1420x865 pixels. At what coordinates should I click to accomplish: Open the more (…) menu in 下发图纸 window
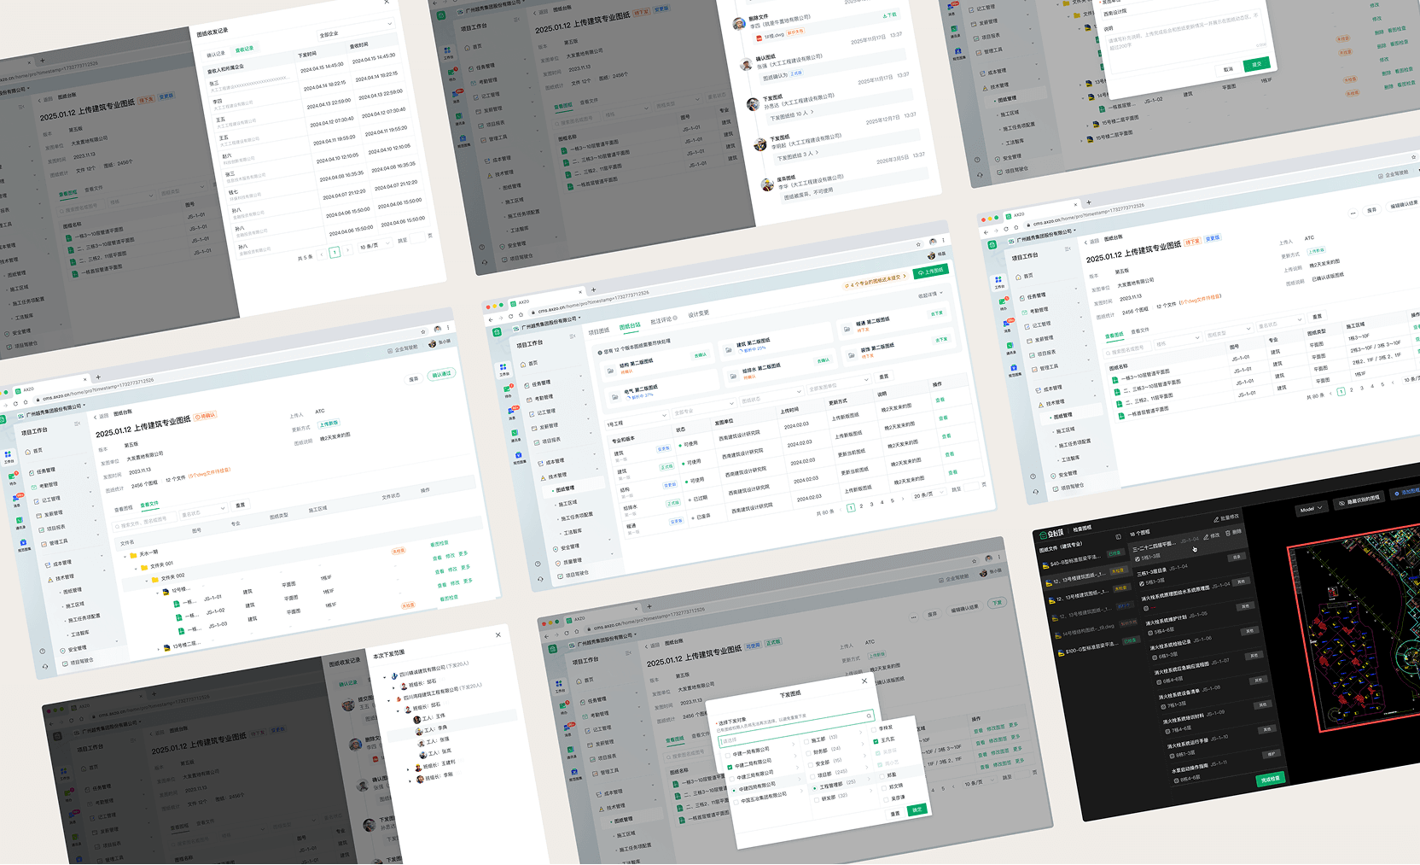pos(913,617)
